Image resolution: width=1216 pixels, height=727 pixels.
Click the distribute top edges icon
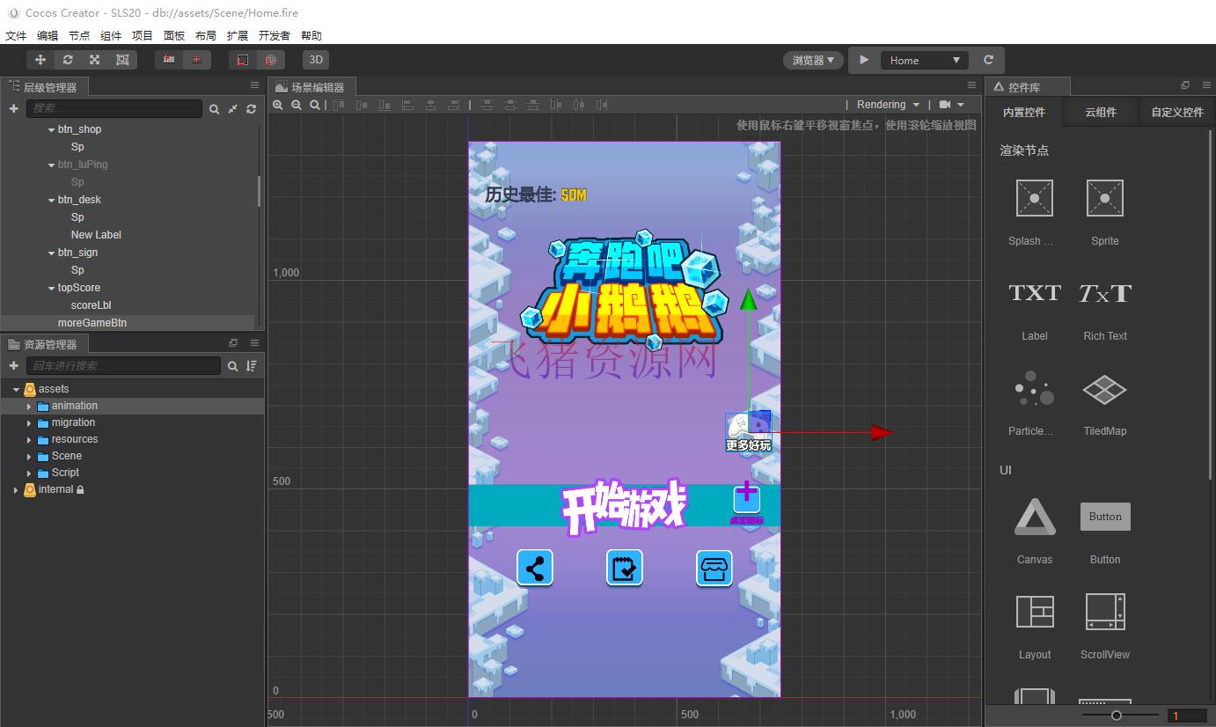click(487, 105)
